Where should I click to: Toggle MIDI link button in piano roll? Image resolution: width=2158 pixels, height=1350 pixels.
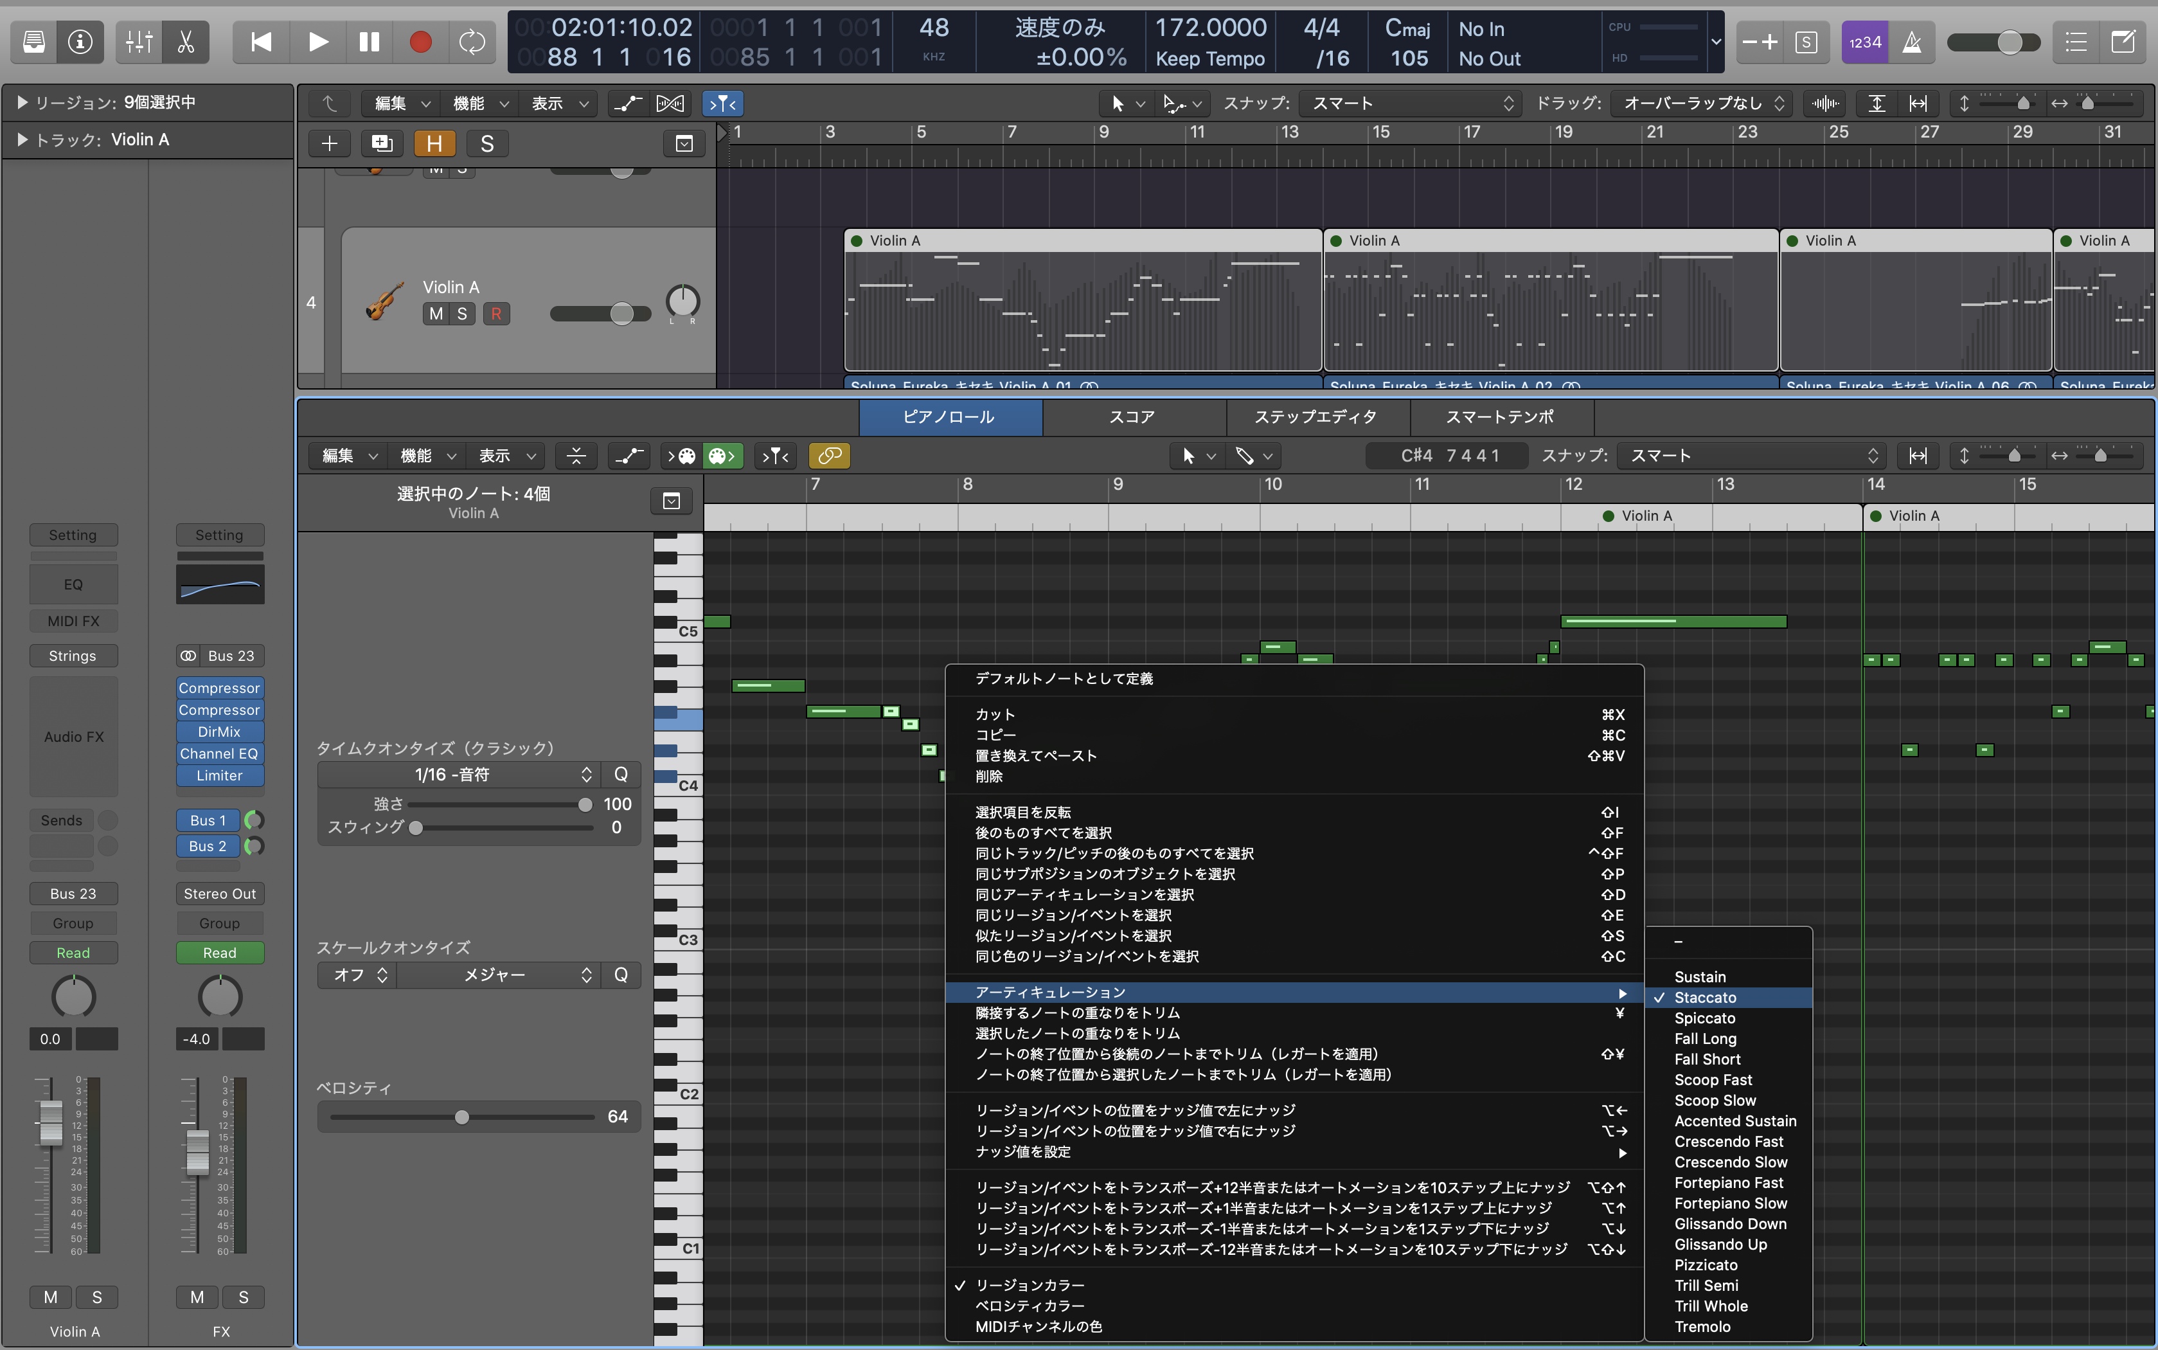[829, 456]
